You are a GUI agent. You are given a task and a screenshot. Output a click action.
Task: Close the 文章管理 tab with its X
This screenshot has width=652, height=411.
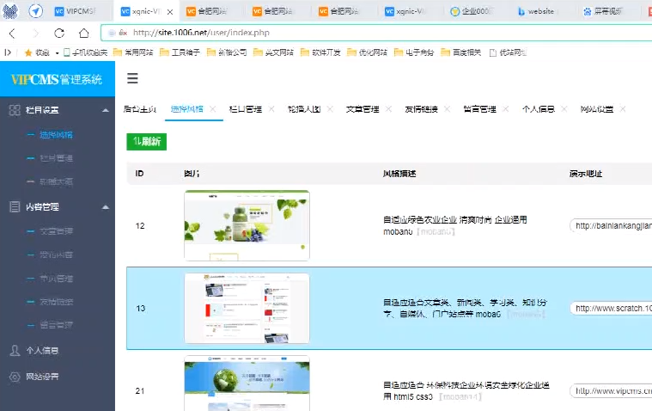pyautogui.click(x=388, y=109)
